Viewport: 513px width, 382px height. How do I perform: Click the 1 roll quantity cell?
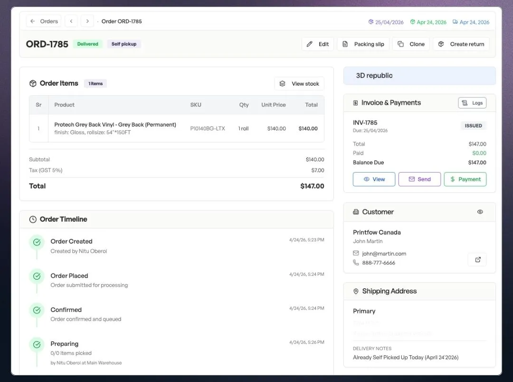coord(243,128)
